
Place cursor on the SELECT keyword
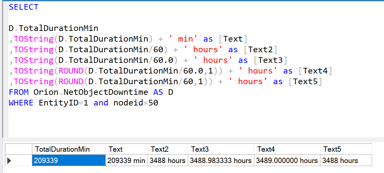pos(24,7)
